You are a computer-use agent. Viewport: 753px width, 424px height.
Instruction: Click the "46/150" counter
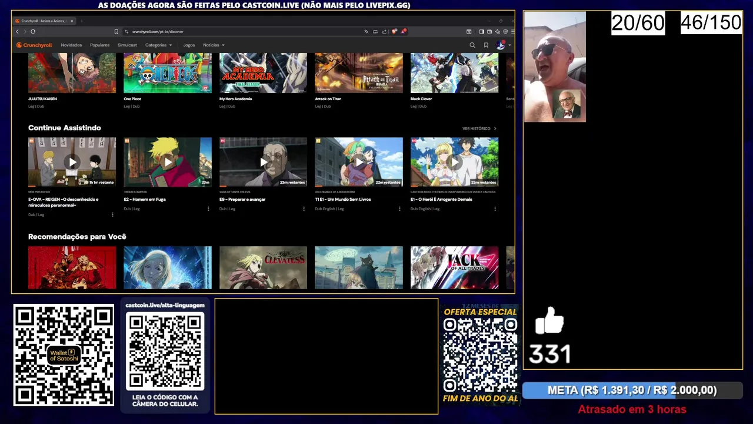click(x=711, y=23)
